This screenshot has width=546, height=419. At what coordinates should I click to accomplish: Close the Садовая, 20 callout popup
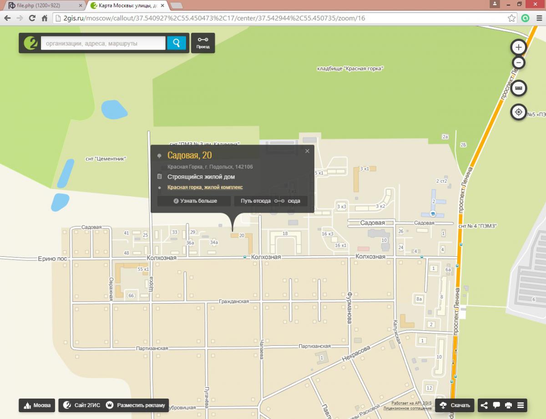307,151
